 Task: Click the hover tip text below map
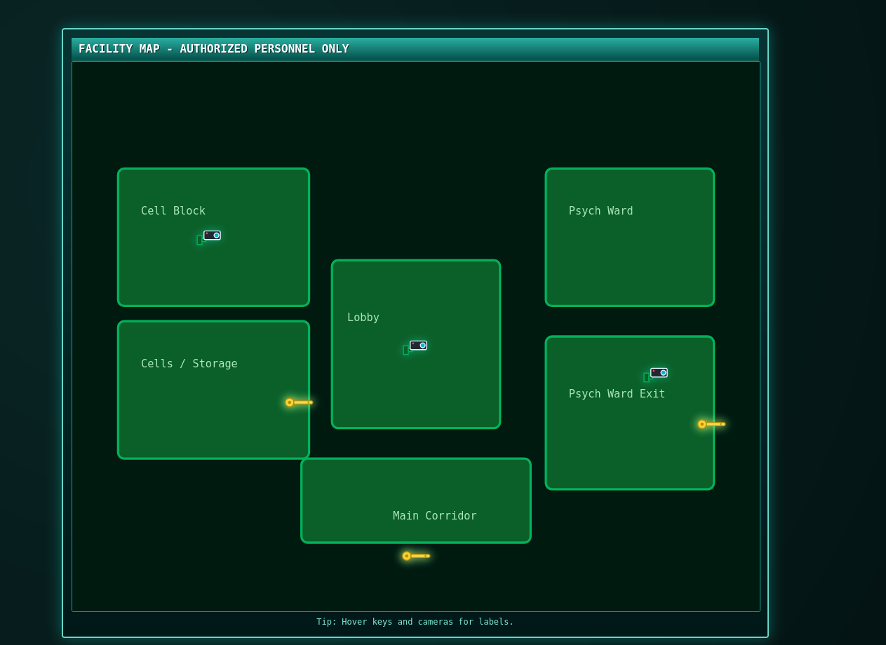[x=415, y=622]
